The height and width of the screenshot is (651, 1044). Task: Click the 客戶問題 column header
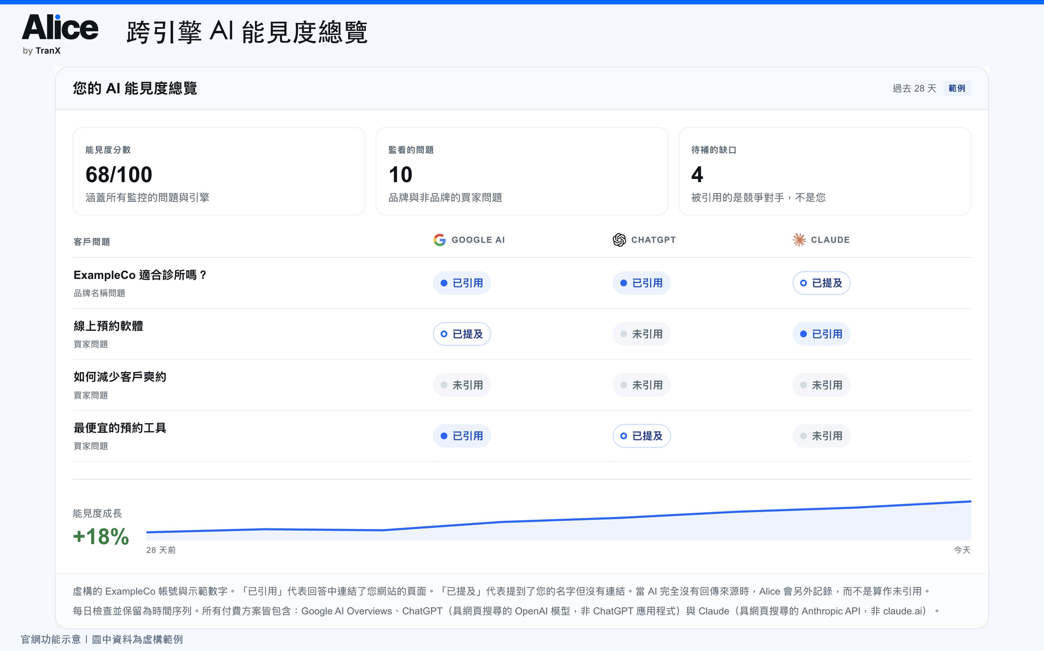coord(92,242)
